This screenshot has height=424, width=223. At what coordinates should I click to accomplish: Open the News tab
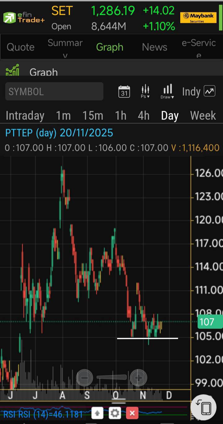[155, 47]
